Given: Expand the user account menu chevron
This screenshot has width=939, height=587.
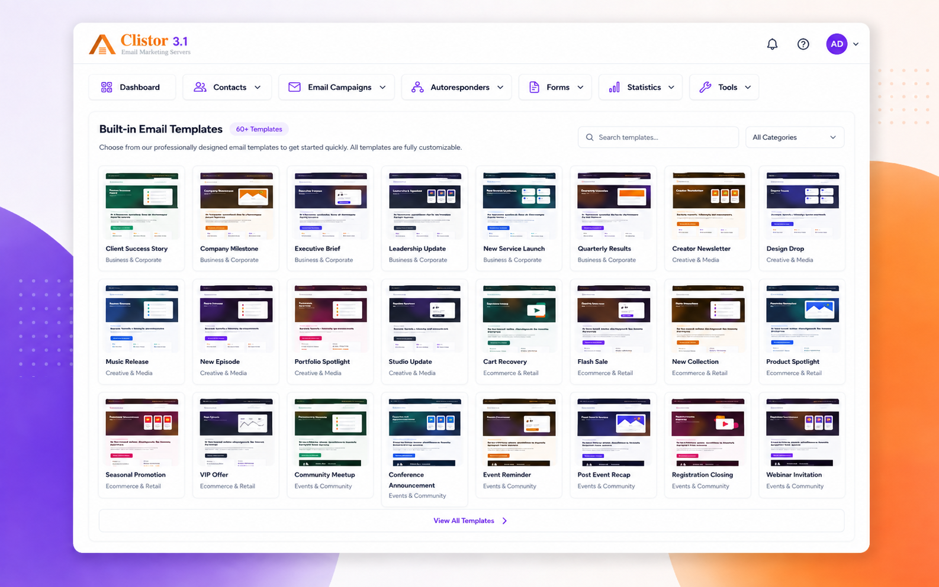Looking at the screenshot, I should pyautogui.click(x=856, y=44).
